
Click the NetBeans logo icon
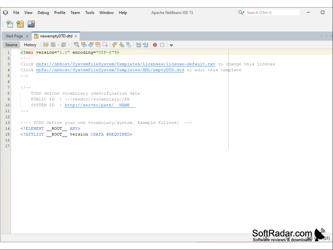coord(6,13)
